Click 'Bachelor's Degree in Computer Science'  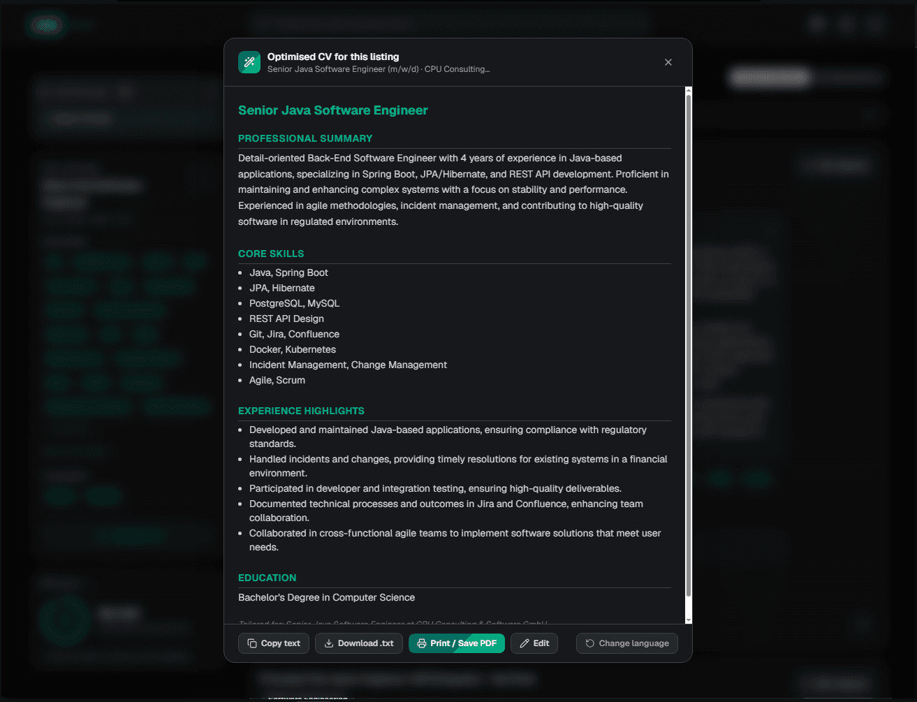coord(326,597)
